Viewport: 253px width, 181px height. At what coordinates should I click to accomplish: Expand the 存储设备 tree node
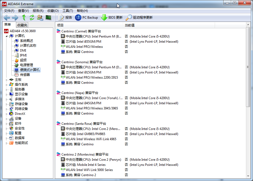pyautogui.click(x=6, y=104)
